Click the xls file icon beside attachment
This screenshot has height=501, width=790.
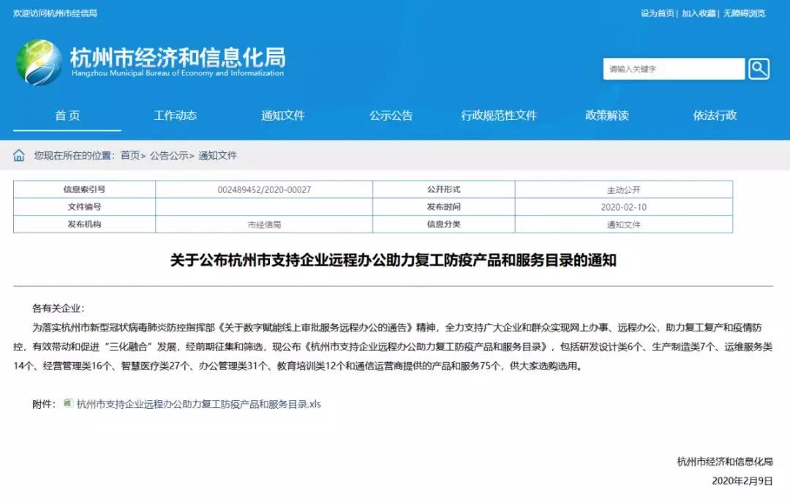68,403
